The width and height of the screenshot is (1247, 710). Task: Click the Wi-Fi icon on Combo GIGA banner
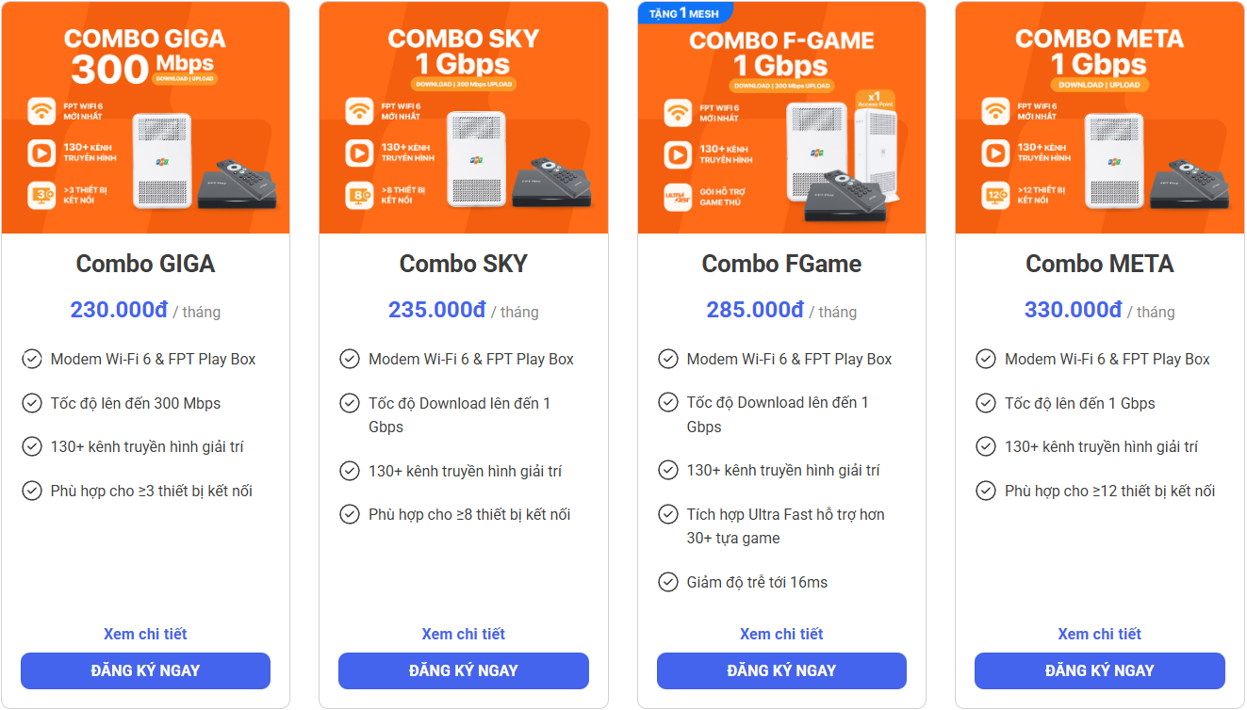tap(41, 111)
